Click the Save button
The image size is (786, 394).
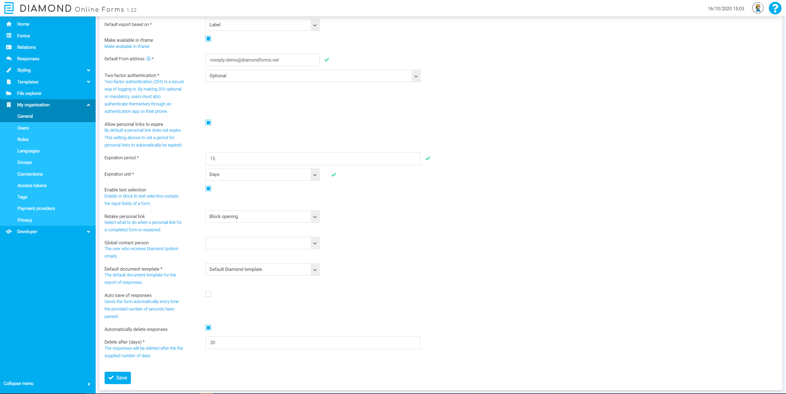click(x=118, y=378)
